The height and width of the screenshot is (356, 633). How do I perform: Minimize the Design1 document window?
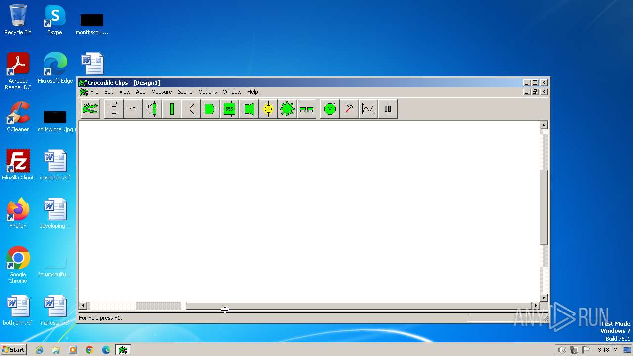(x=527, y=92)
